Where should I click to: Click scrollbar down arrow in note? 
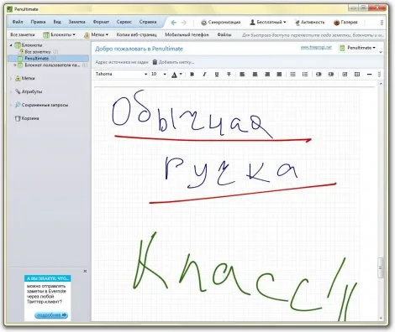point(381,319)
